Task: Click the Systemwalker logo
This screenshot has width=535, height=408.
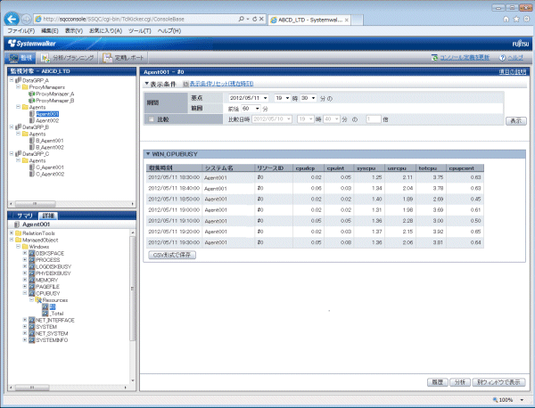Action: pyautogui.click(x=32, y=44)
